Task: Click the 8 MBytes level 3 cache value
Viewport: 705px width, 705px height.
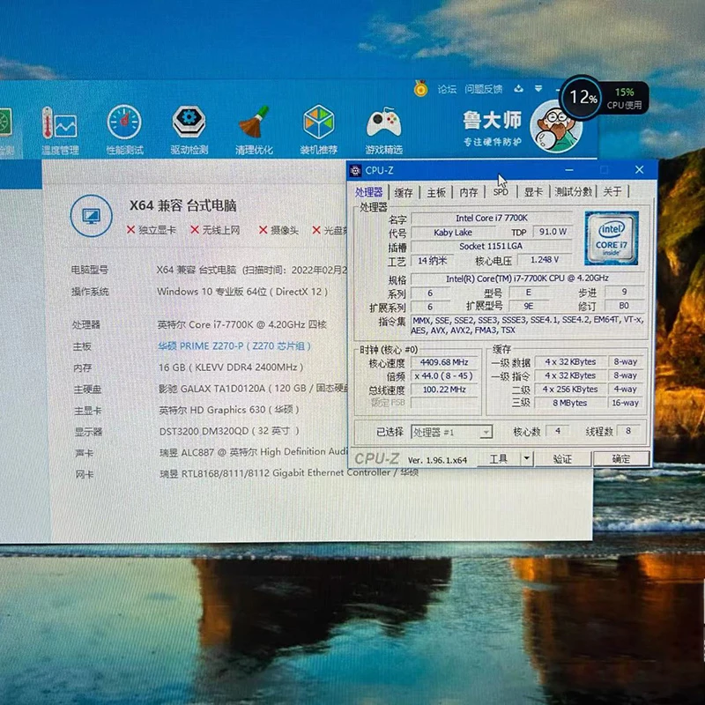Action: [569, 403]
